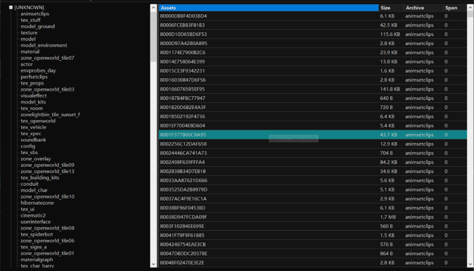The width and height of the screenshot is (474, 271).
Task: Select model_ground in the tree
Action: pyautogui.click(x=38, y=26)
